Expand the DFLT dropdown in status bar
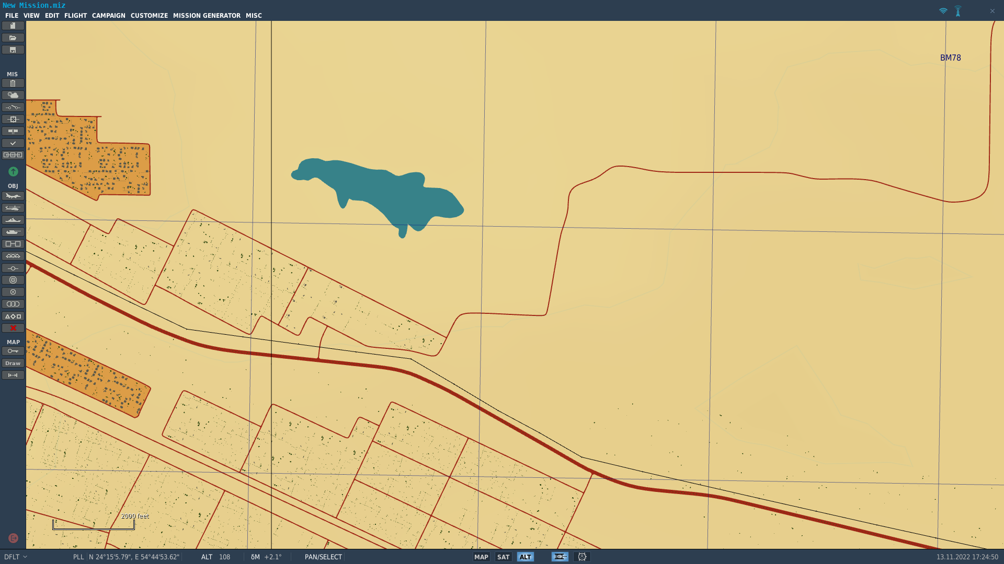The width and height of the screenshot is (1004, 564). (x=15, y=557)
